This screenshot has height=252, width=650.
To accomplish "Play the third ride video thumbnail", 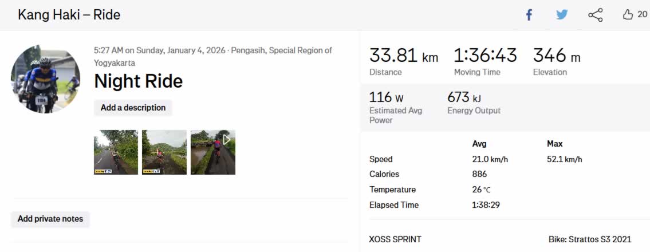I will pyautogui.click(x=213, y=152).
